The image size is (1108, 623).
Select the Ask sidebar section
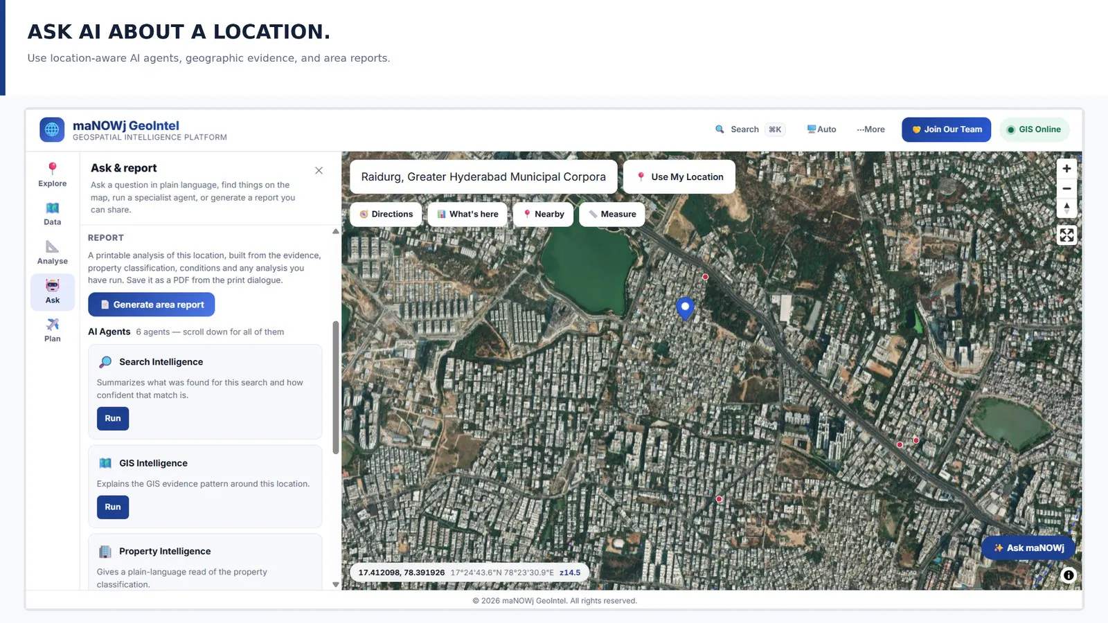pyautogui.click(x=53, y=291)
